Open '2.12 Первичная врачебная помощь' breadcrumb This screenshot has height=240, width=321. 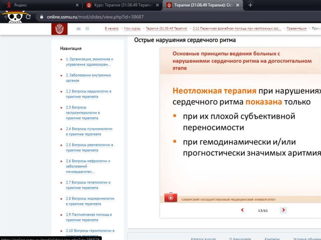[x=237, y=28]
